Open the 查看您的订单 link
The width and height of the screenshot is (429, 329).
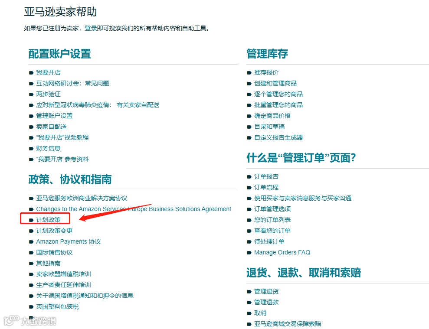click(272, 231)
